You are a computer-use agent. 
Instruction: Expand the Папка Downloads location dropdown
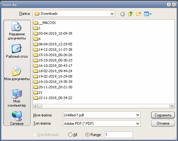pos(112,14)
